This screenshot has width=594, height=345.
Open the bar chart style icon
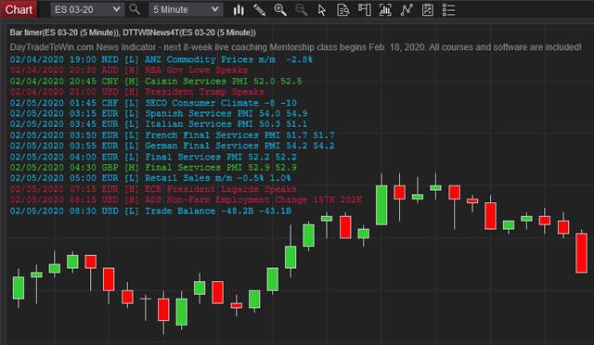click(x=239, y=10)
